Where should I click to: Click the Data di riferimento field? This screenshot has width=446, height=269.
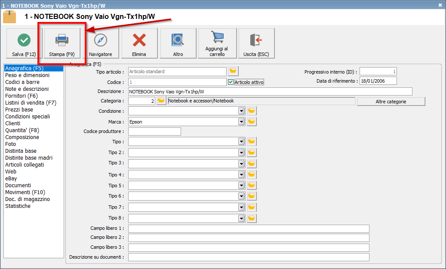click(x=378, y=81)
